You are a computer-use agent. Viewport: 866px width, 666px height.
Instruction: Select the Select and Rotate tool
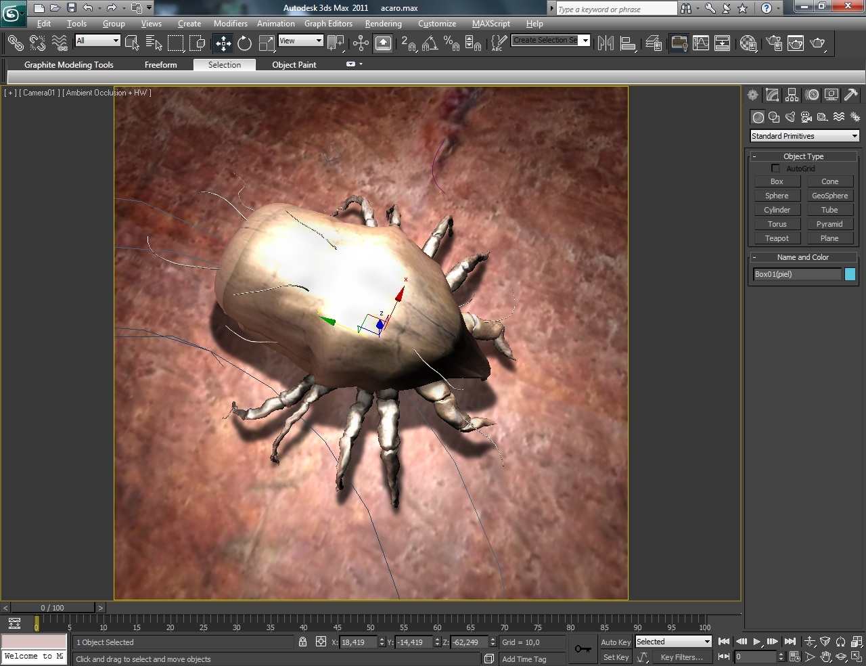(x=244, y=43)
